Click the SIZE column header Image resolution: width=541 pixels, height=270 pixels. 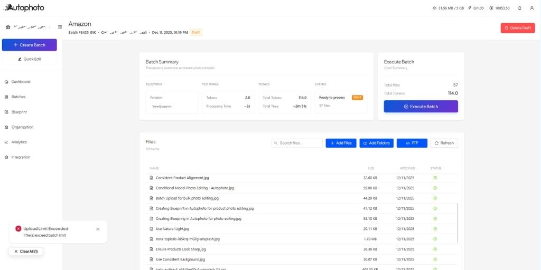(371, 168)
